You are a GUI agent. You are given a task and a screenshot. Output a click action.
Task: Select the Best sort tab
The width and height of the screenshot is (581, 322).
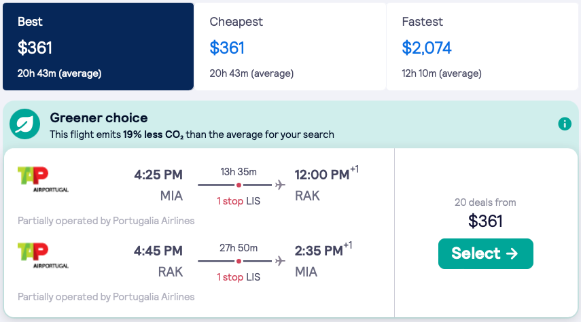tap(98, 46)
